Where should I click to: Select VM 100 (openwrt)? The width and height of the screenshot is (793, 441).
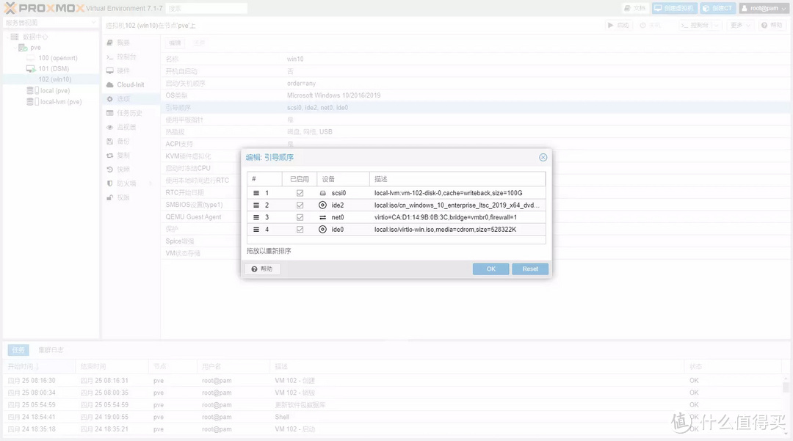pos(58,58)
